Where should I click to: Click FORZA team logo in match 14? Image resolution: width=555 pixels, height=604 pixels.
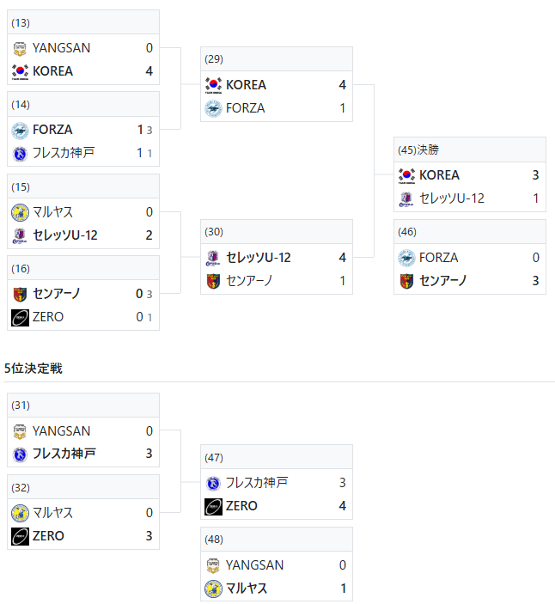20,131
